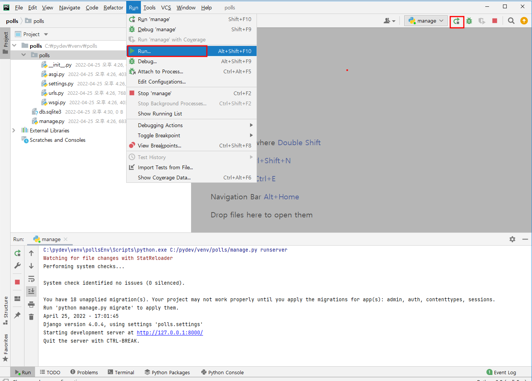Open the File menu
Screen dimensions: 532x381
[x=19, y=8]
